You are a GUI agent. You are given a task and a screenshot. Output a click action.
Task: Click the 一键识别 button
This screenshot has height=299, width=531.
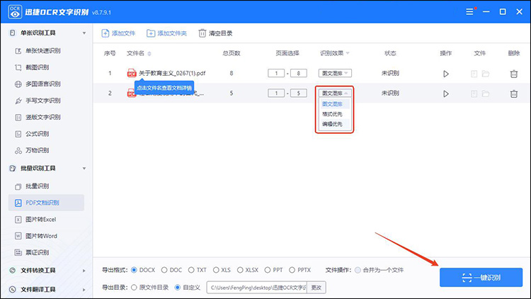tap(481, 277)
